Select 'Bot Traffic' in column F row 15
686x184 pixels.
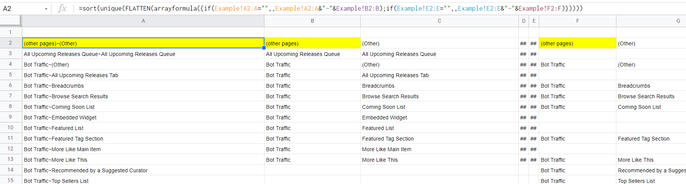[x=578, y=180]
